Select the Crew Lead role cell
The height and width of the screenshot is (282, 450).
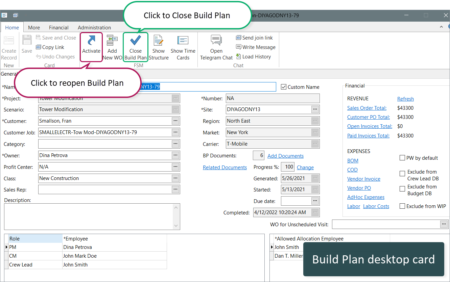pos(35,265)
